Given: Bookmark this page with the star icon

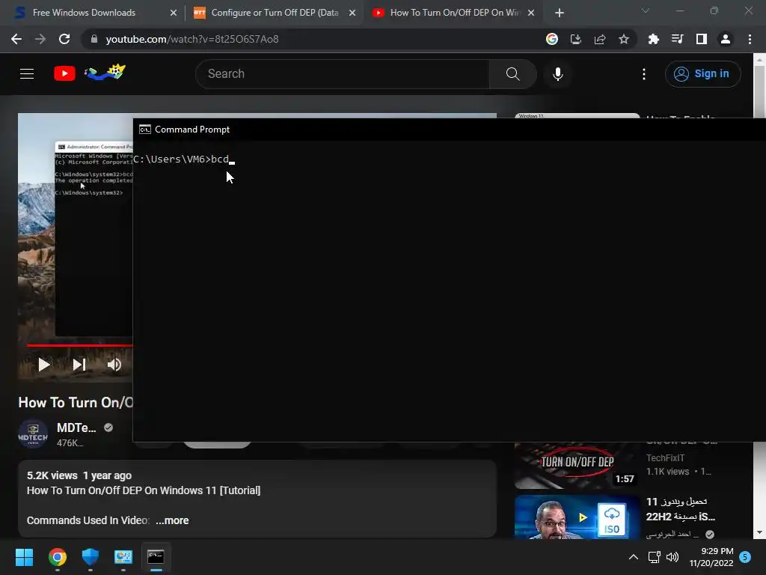Looking at the screenshot, I should click(623, 39).
